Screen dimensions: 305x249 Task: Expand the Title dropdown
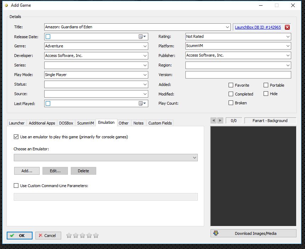point(228,27)
